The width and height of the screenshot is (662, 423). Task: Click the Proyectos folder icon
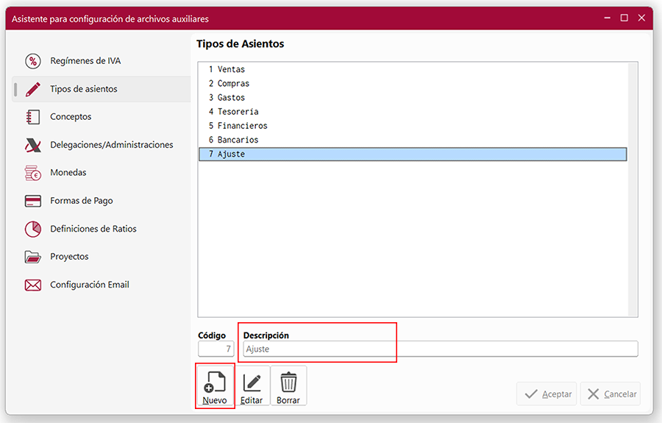pyautogui.click(x=33, y=257)
